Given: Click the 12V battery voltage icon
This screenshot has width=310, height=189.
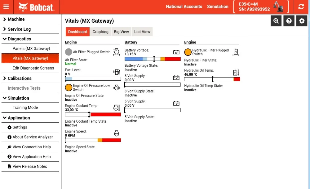Looking at the screenshot, I should tap(176, 52).
